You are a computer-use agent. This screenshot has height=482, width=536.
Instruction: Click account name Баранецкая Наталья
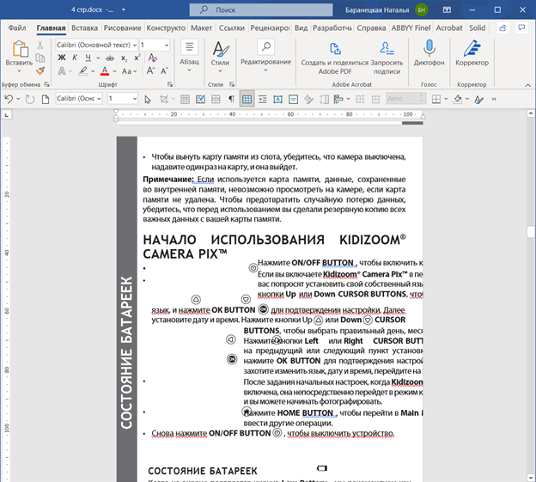point(377,10)
